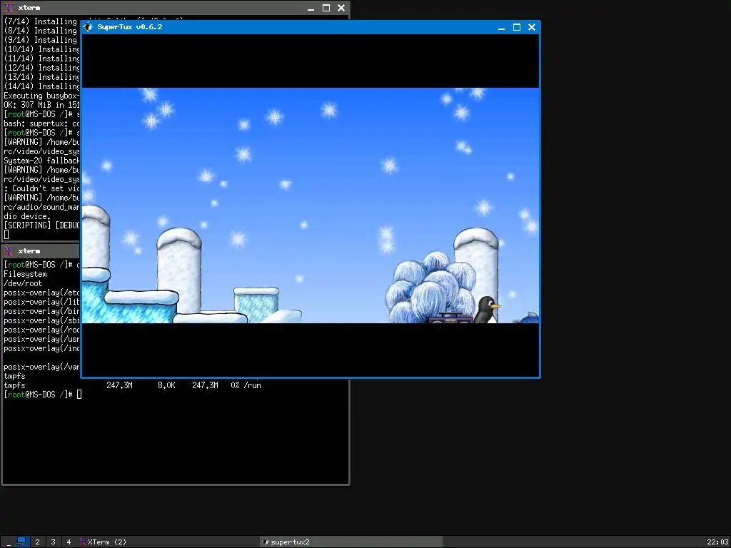This screenshot has width=731, height=548.
Task: Click the penguin icon beside supertux2 in taskbar
Action: click(266, 542)
